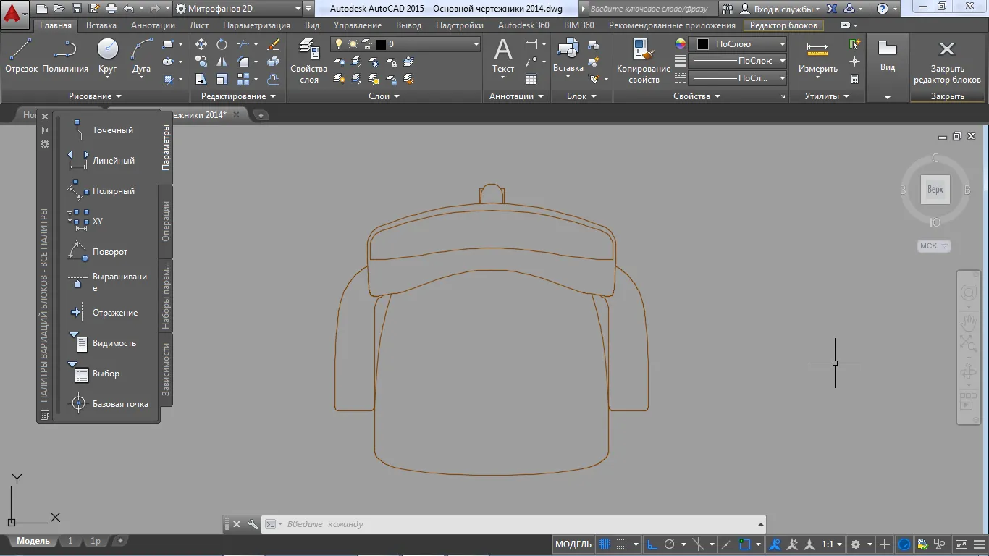The width and height of the screenshot is (989, 556).
Task: Open the Вставка ribbon tab
Action: (101, 25)
